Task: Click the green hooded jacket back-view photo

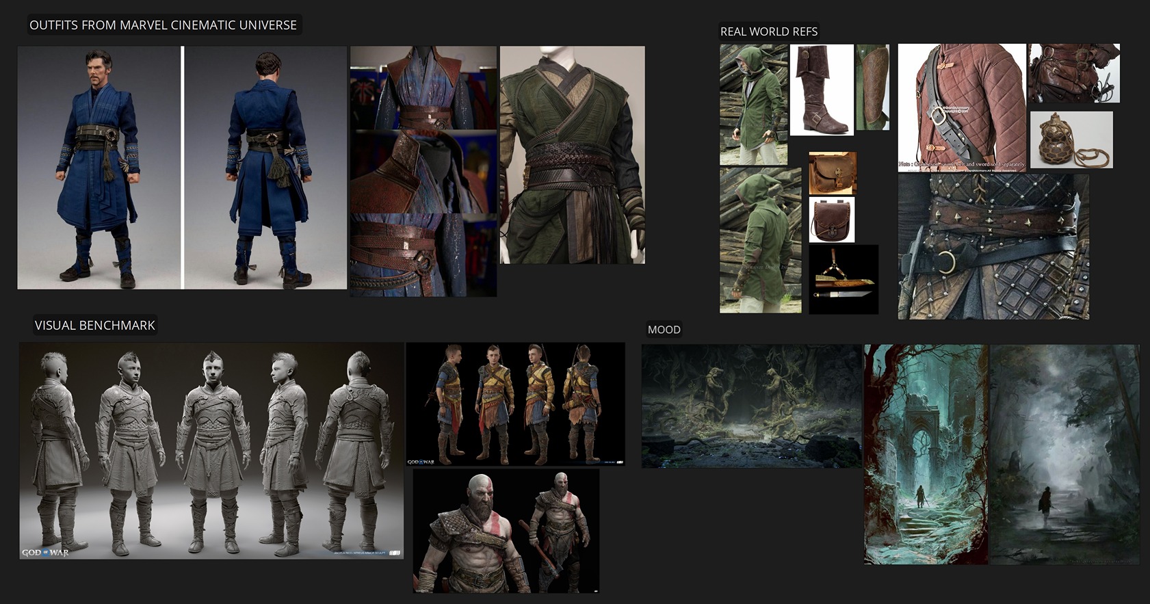Action: click(761, 241)
